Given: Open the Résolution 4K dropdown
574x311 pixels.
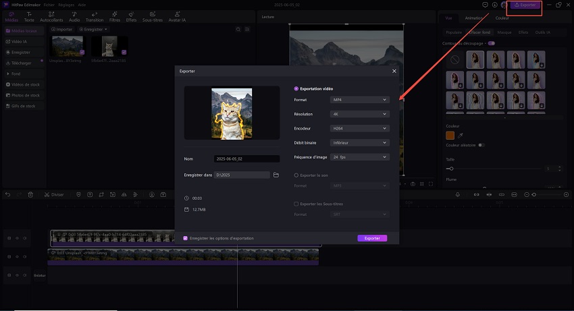Looking at the screenshot, I should point(359,114).
